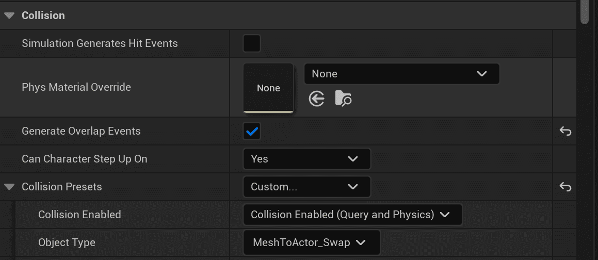Uncheck Generate Overlap Events checkbox
The image size is (598, 260).
point(252,131)
